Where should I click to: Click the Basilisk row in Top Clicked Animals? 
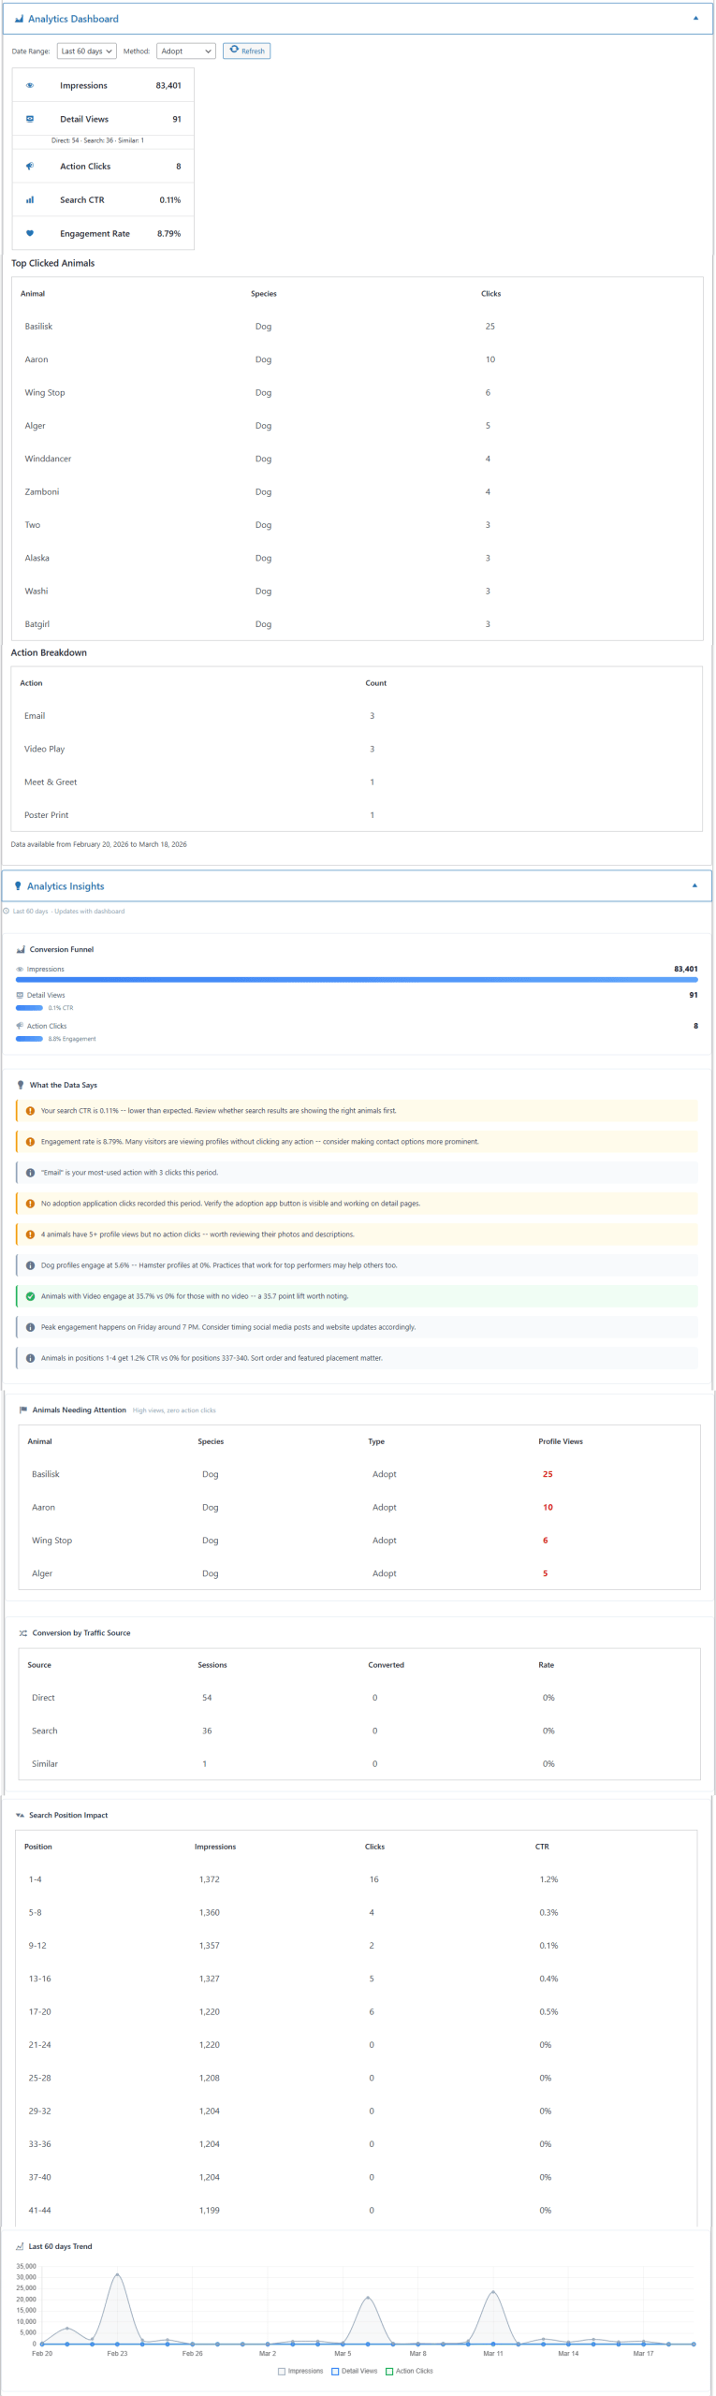pyautogui.click(x=38, y=327)
